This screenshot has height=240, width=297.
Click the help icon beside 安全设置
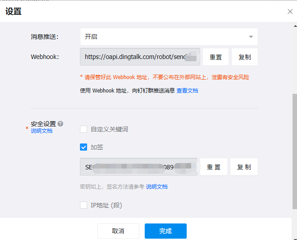(60, 124)
